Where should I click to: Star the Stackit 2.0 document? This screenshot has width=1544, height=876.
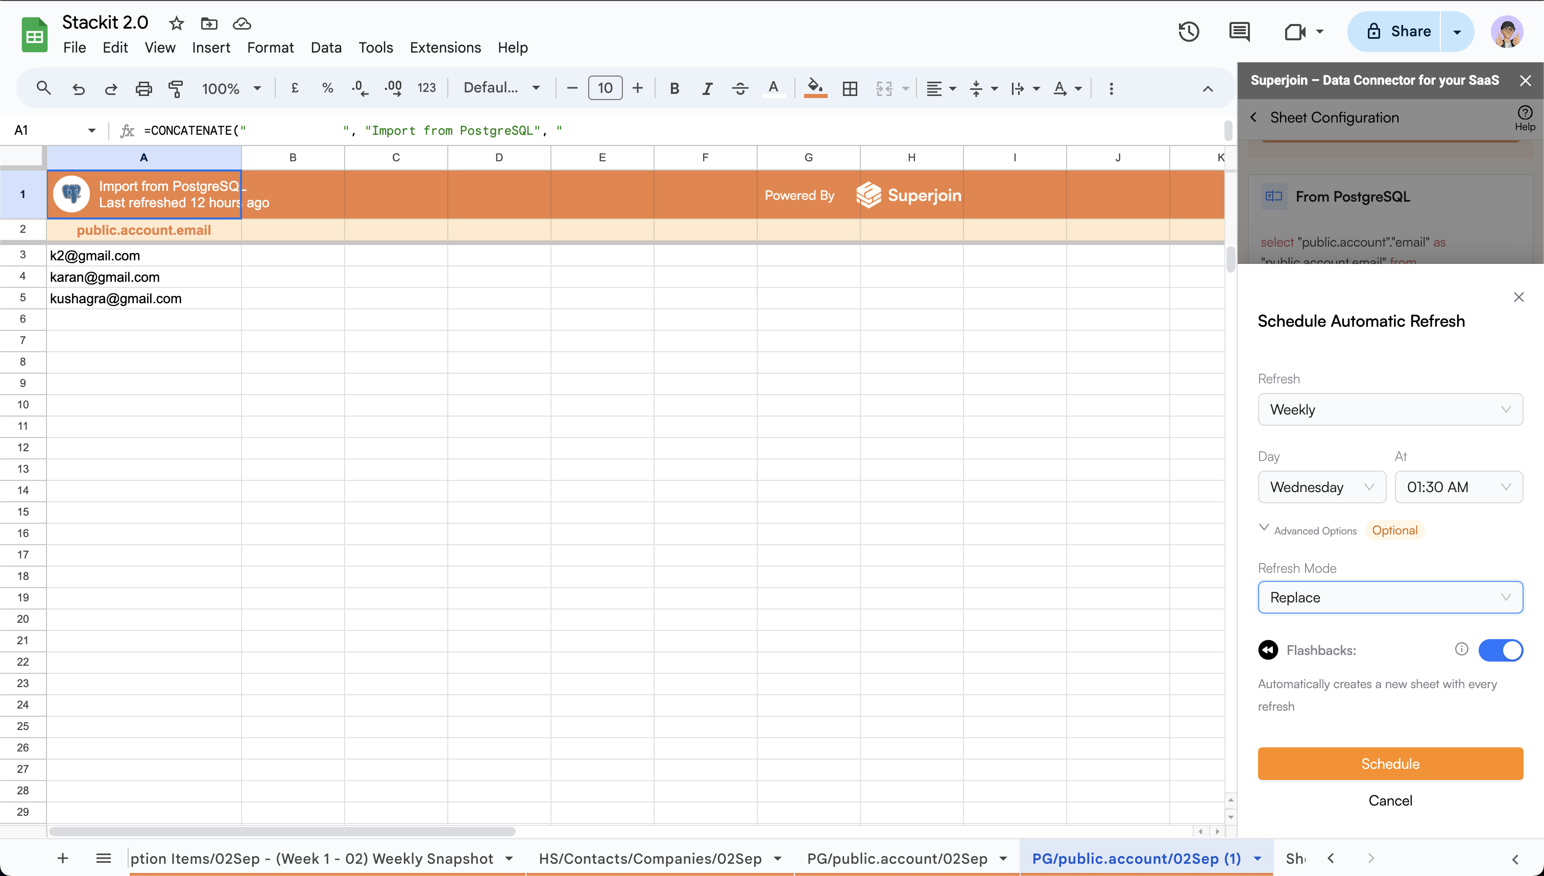pyautogui.click(x=176, y=23)
